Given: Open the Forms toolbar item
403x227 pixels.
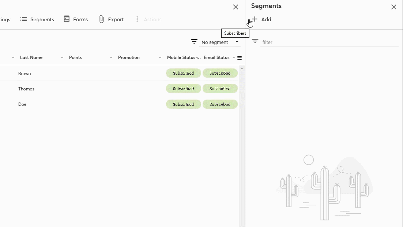Looking at the screenshot, I should 76,19.
